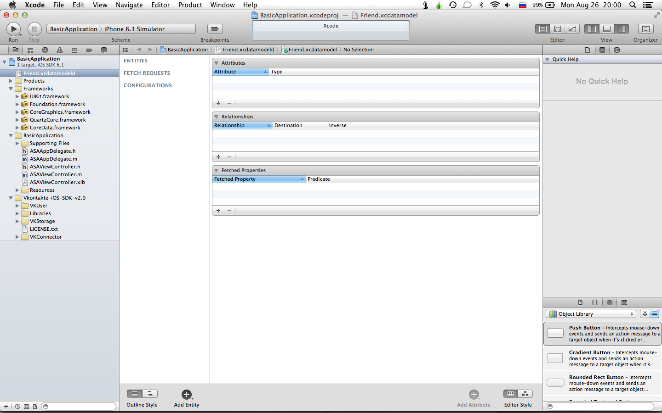Viewport: 662px width, 413px height.
Task: Show the Breakpoint navigator
Action: tap(89, 50)
